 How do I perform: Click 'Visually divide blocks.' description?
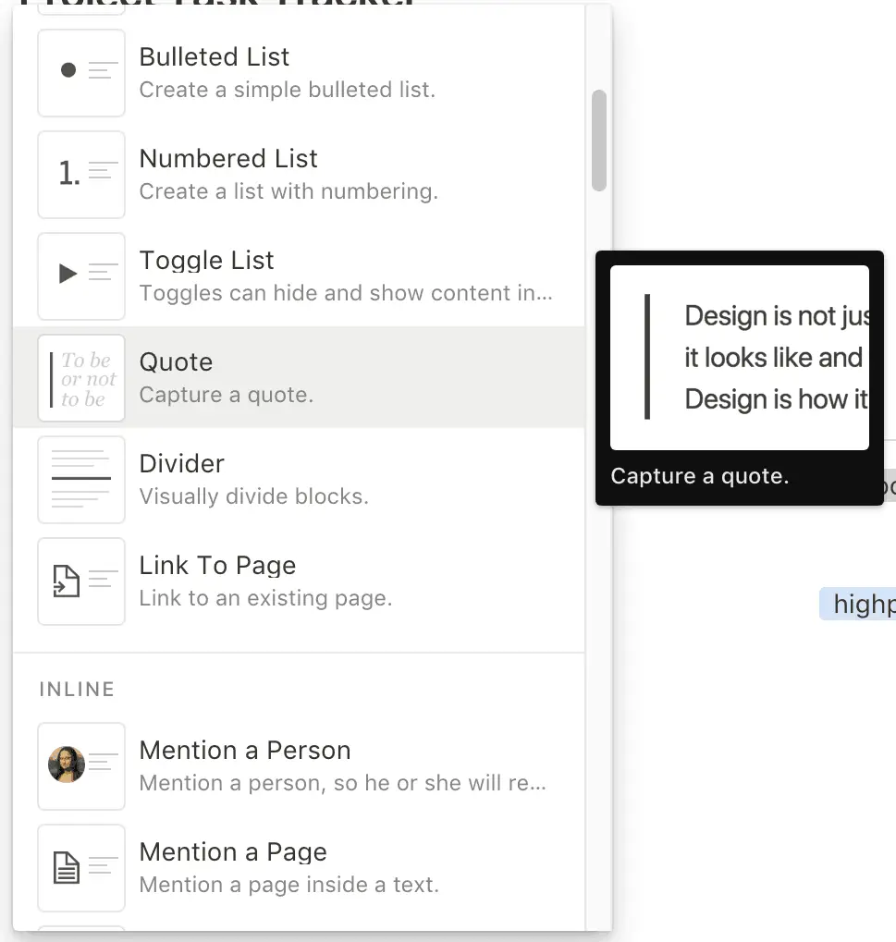click(254, 496)
